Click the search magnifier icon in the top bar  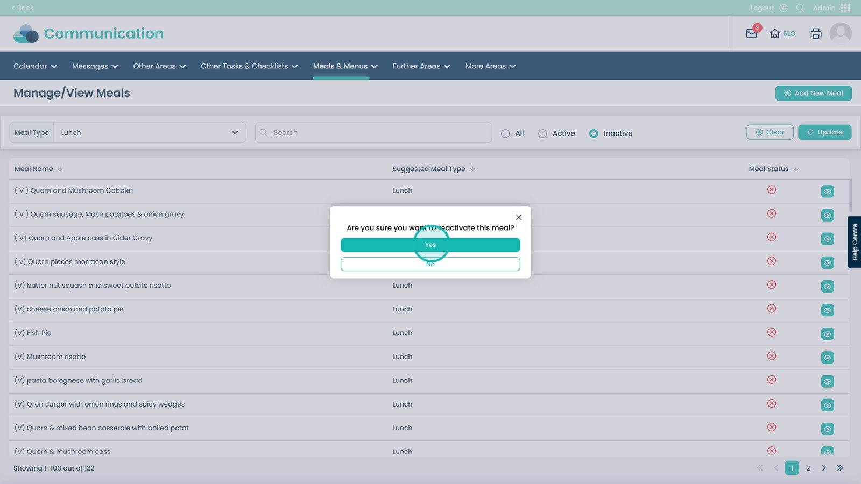coord(800,8)
